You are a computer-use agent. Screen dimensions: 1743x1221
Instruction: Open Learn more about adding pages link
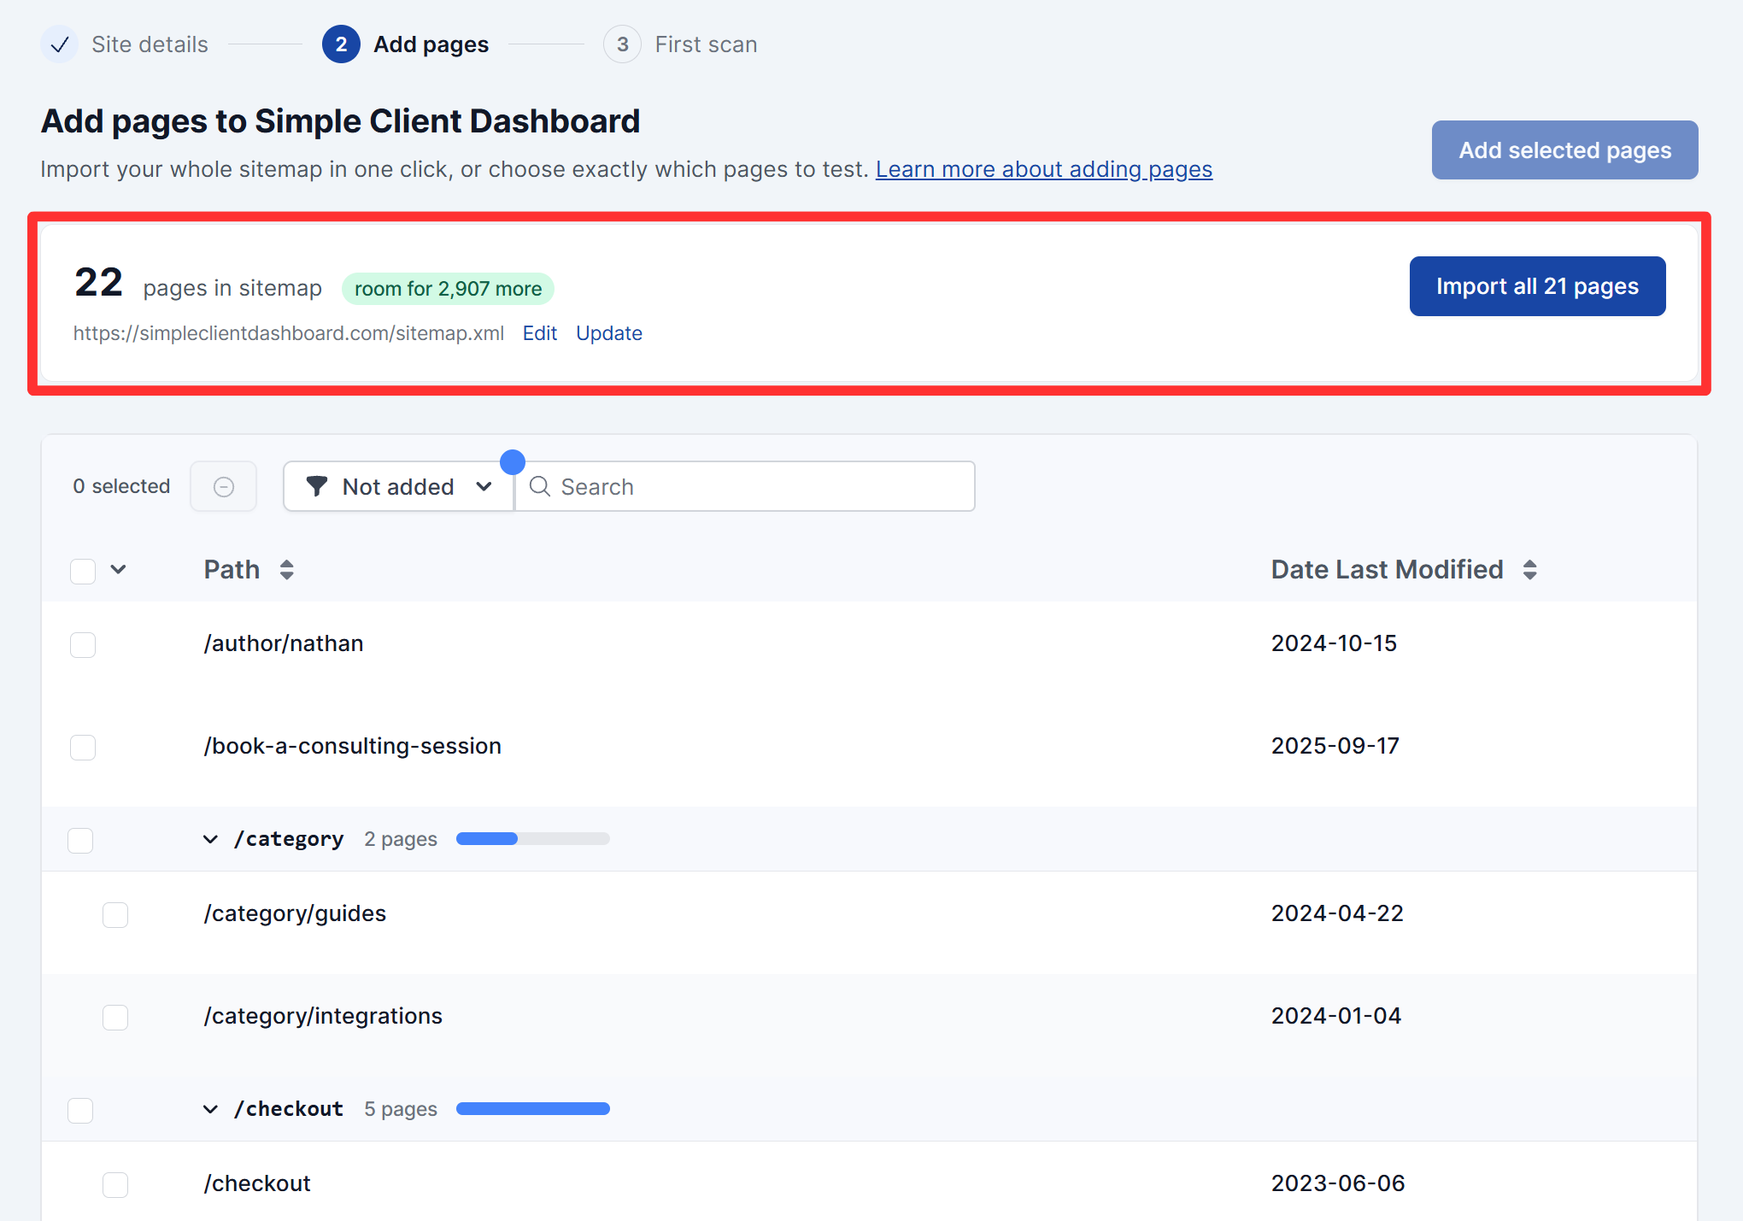1043,169
